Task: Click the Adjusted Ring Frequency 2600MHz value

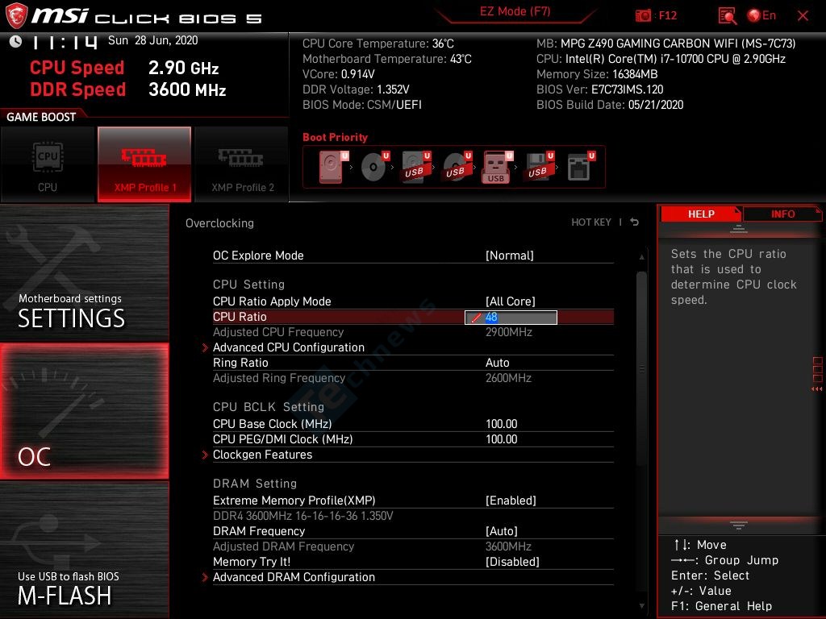Action: click(x=508, y=378)
